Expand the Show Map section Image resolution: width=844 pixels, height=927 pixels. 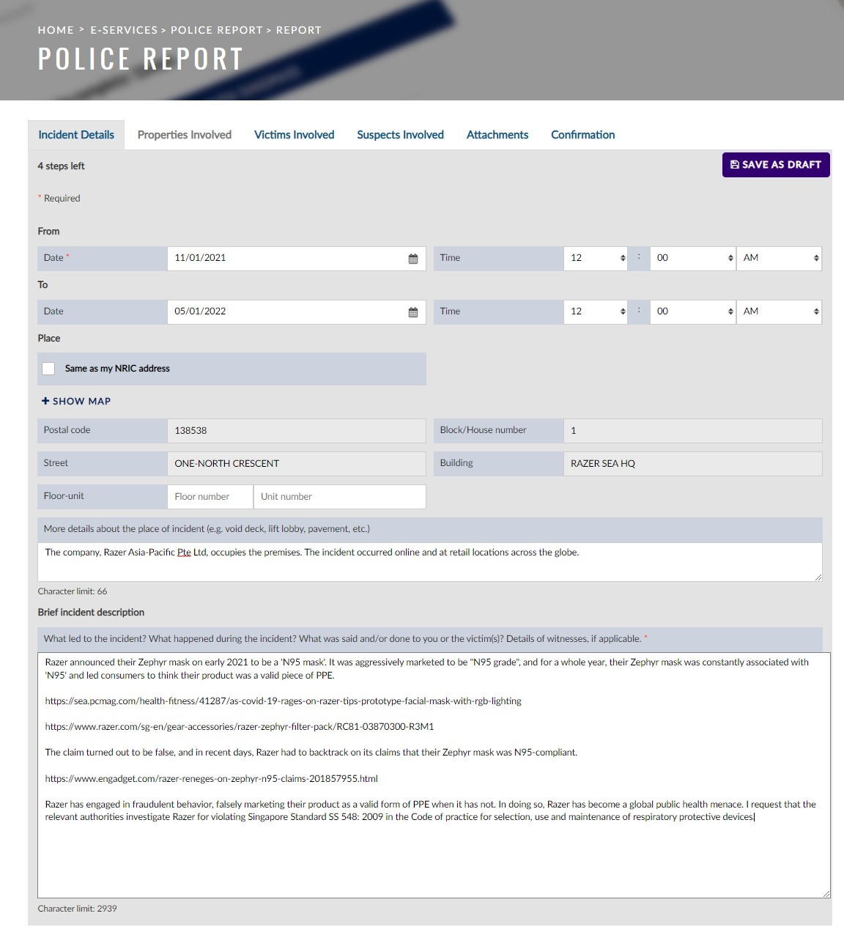[x=76, y=402]
